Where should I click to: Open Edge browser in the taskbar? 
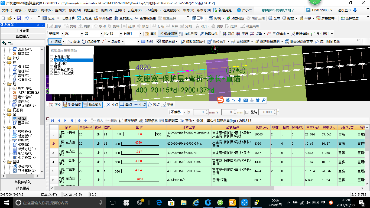click(159, 202)
